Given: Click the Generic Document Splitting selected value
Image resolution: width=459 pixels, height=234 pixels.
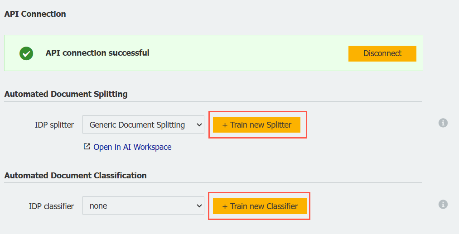Looking at the screenshot, I should pyautogui.click(x=137, y=124).
